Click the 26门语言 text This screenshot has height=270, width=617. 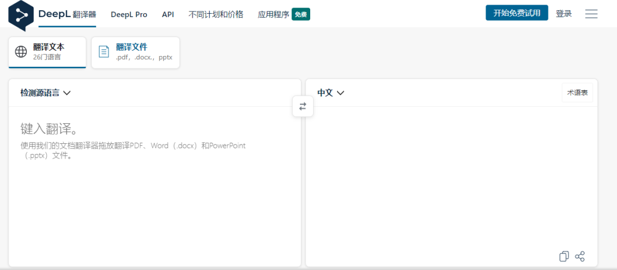pyautogui.click(x=47, y=57)
